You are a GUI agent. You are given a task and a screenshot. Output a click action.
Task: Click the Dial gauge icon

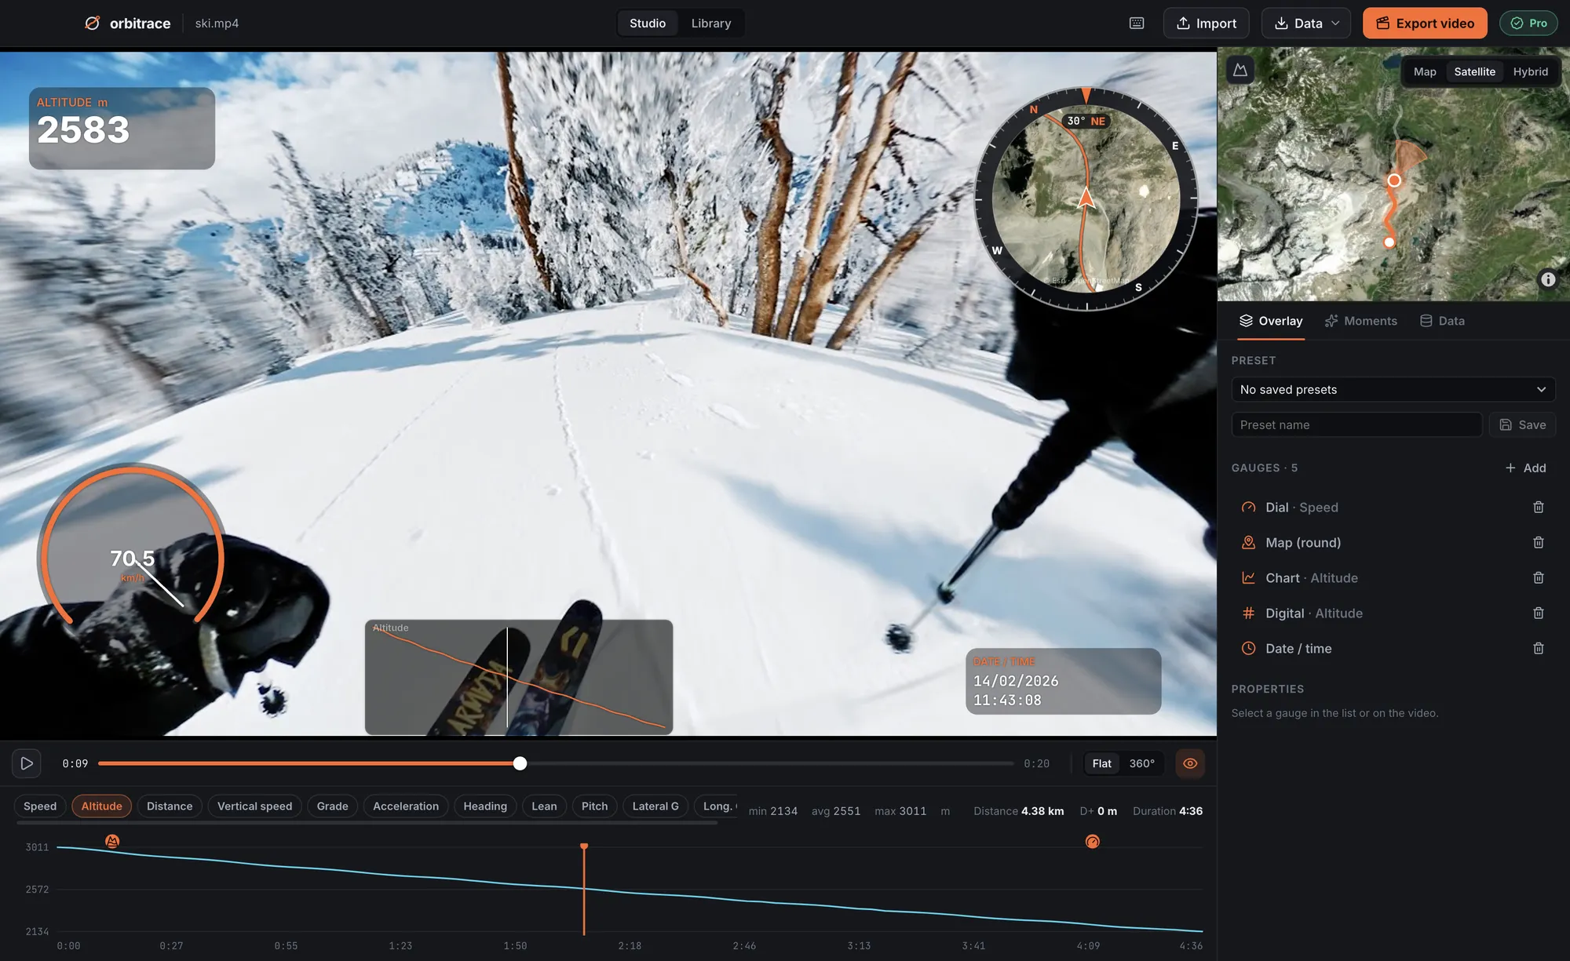[1248, 508]
